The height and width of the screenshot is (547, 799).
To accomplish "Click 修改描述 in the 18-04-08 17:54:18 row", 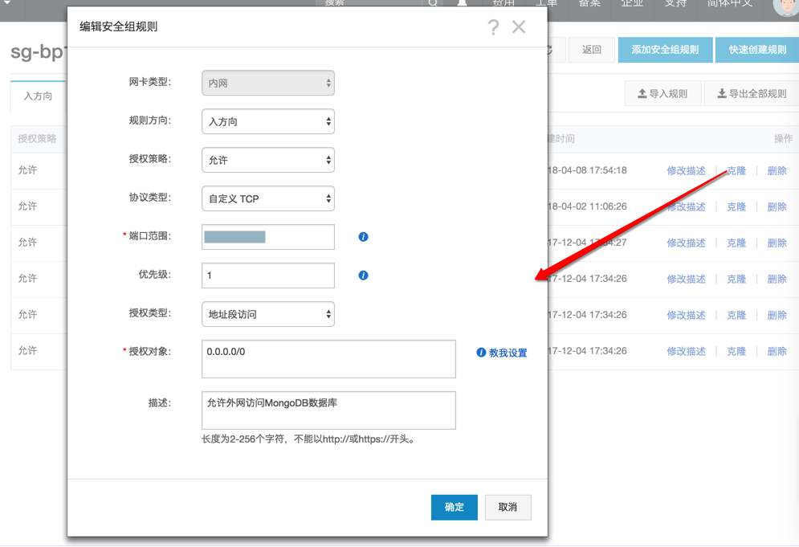I will pos(686,171).
